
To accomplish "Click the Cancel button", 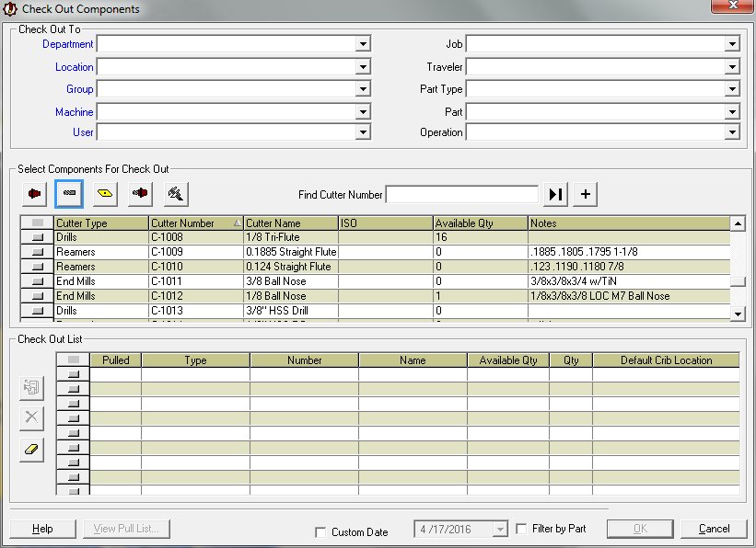I will 714,529.
